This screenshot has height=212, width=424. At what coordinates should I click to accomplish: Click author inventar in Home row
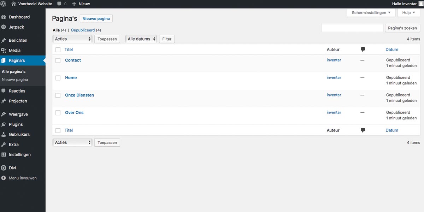tap(334, 77)
